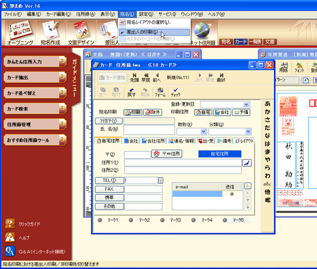Run the チェック check icon

pos(176,92)
